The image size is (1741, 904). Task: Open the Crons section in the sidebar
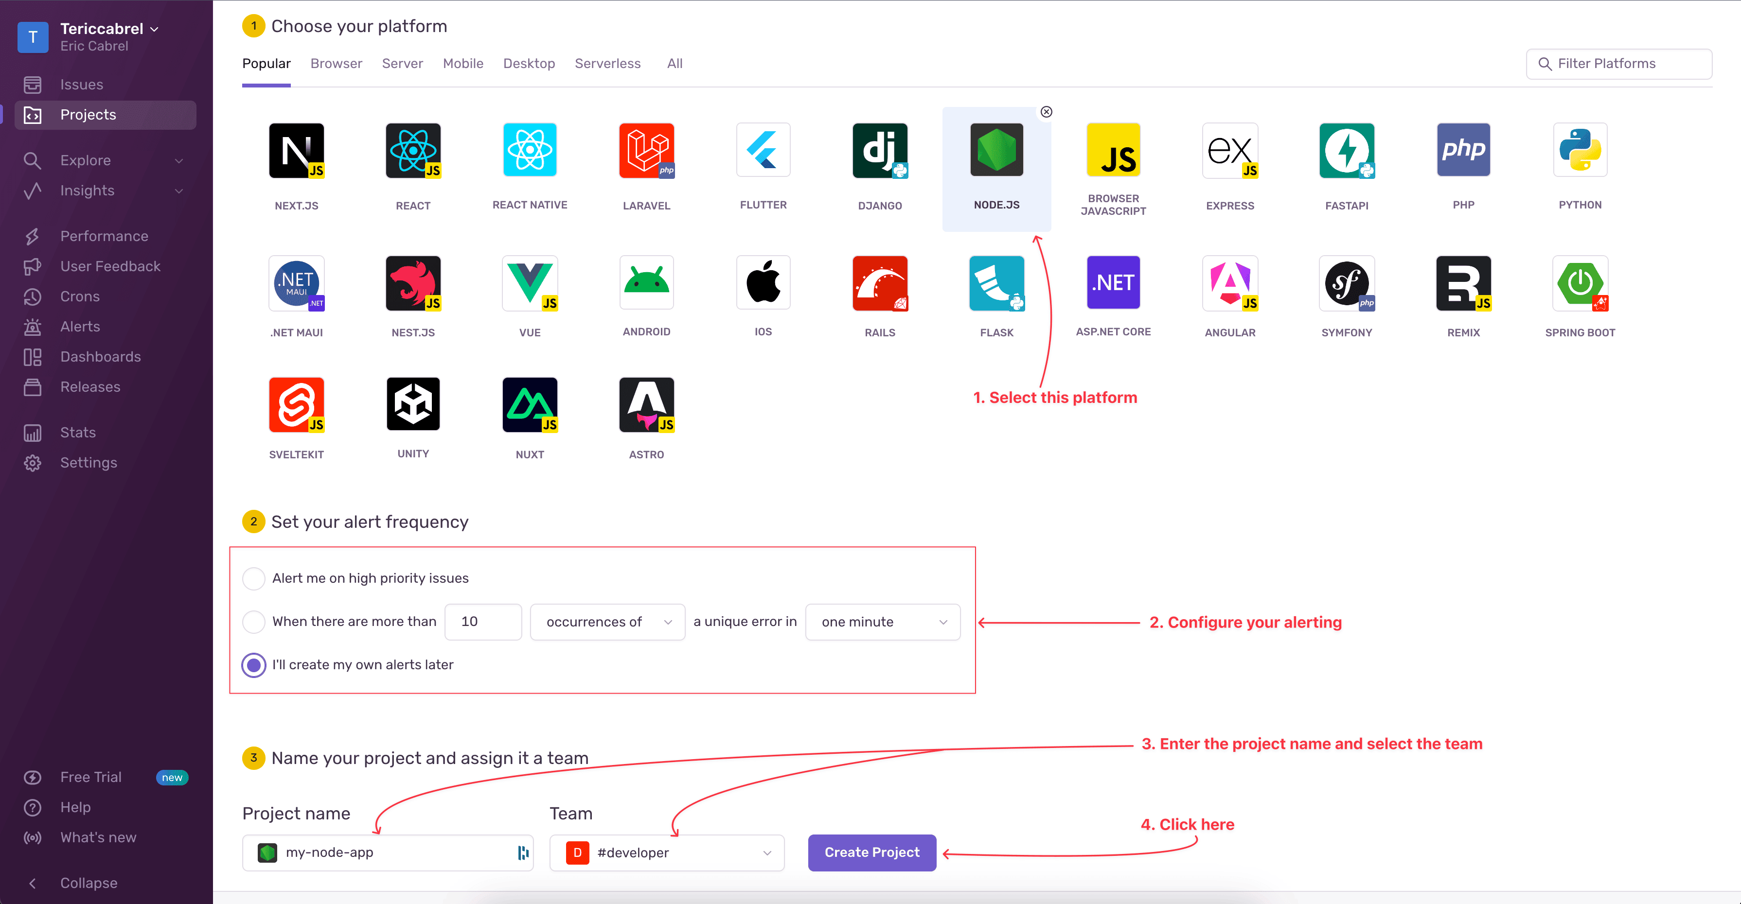(79, 296)
